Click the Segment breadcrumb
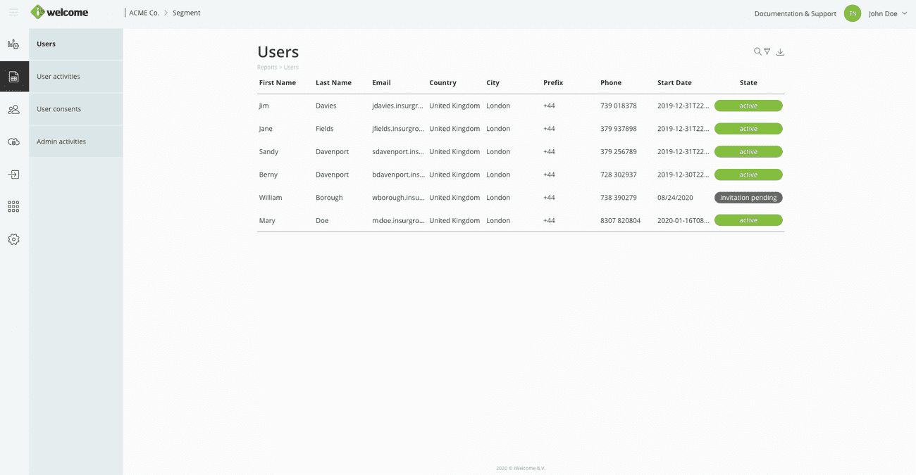The width and height of the screenshot is (916, 475). (187, 13)
